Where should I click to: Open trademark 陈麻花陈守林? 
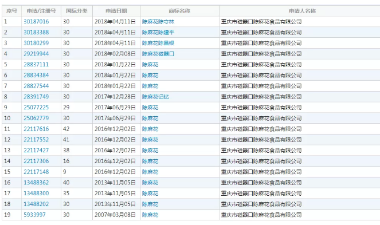tap(158, 22)
